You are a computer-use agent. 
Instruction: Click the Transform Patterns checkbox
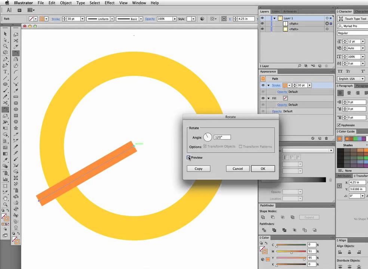coord(240,146)
